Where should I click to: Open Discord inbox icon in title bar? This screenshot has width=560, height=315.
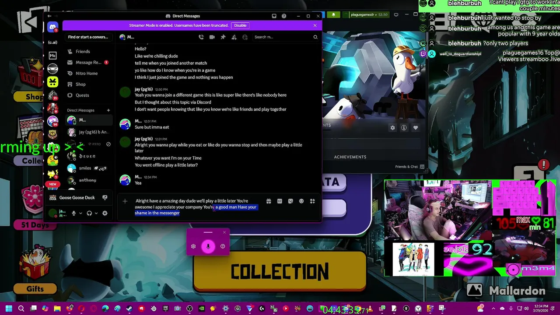pos(274,16)
